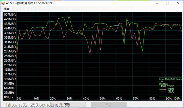Click the 50% compression axis marker
Screen dimensions: 184x108
[103, 99]
